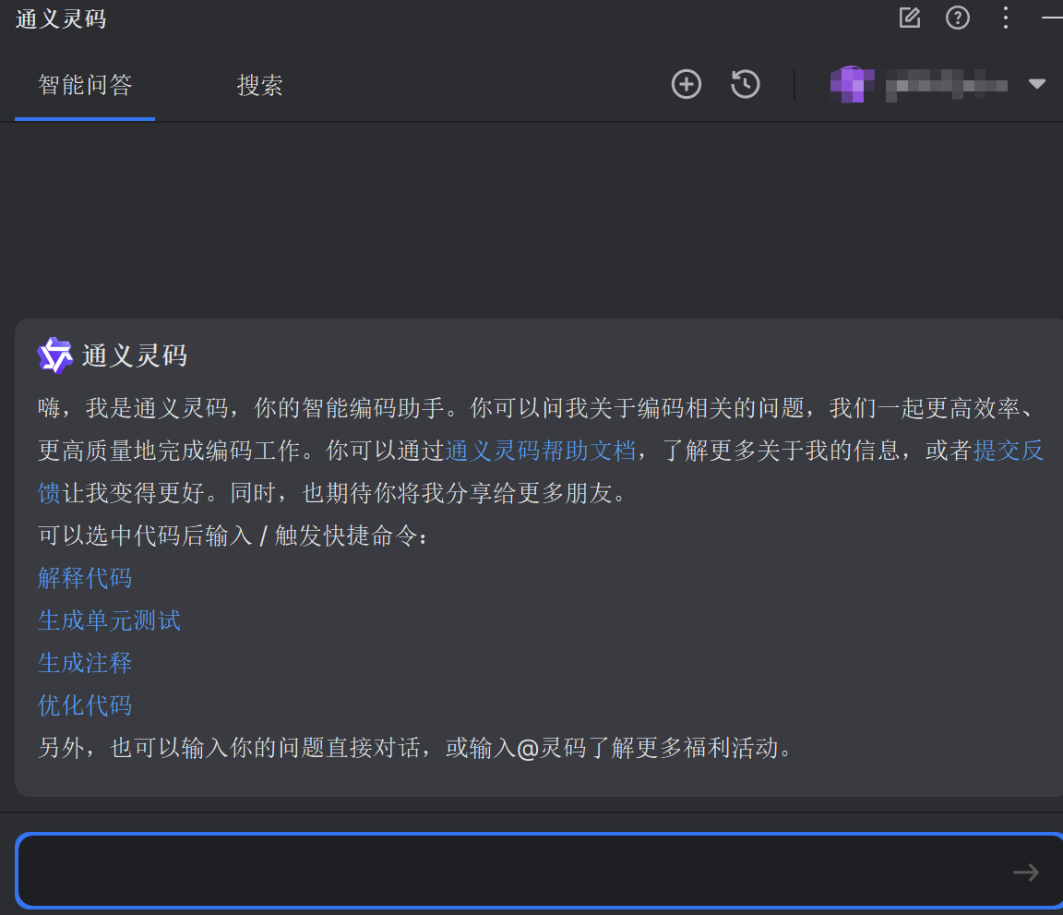Click the 通义灵码 logo icon in message
Image resolution: width=1063 pixels, height=915 pixels.
tap(55, 355)
